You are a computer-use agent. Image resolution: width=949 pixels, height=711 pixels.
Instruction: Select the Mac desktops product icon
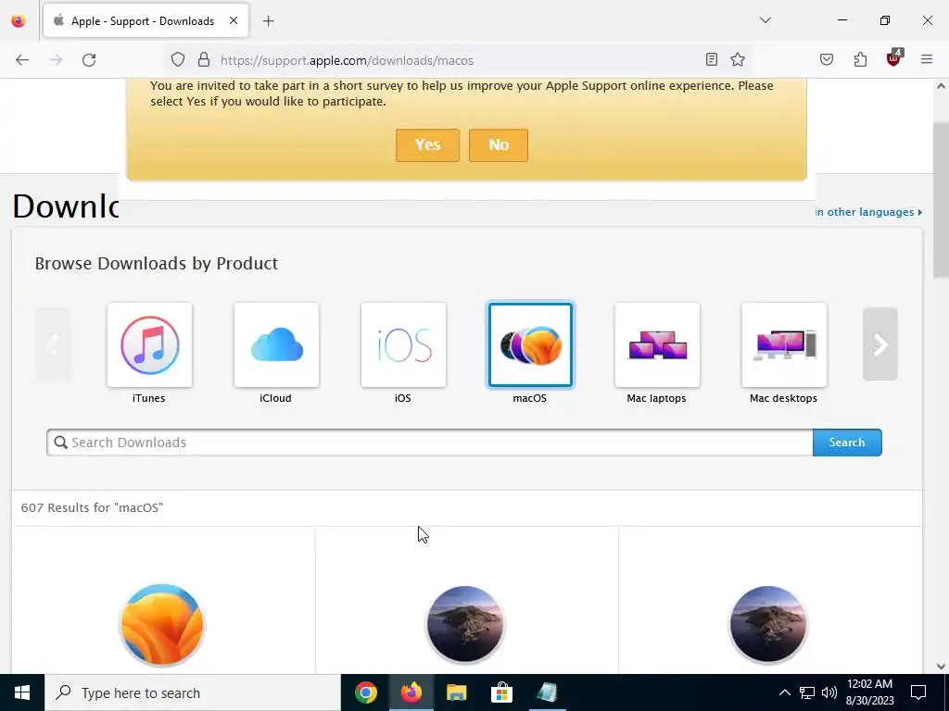click(x=784, y=345)
